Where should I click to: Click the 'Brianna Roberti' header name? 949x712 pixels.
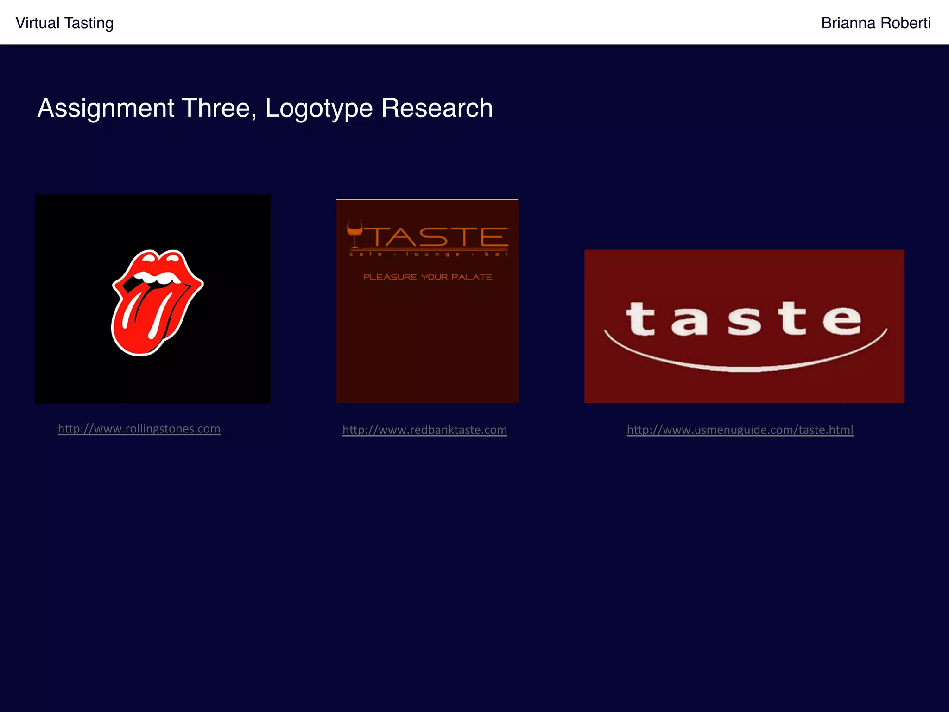tap(876, 23)
